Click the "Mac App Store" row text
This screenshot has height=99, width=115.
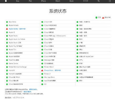point(49,77)
